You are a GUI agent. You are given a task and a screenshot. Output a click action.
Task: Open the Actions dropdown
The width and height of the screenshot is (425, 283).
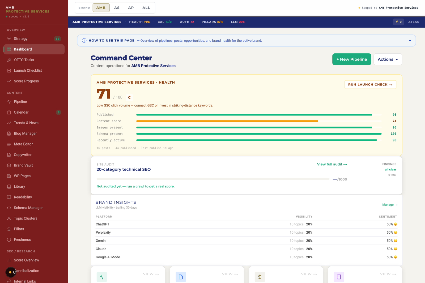coord(388,59)
